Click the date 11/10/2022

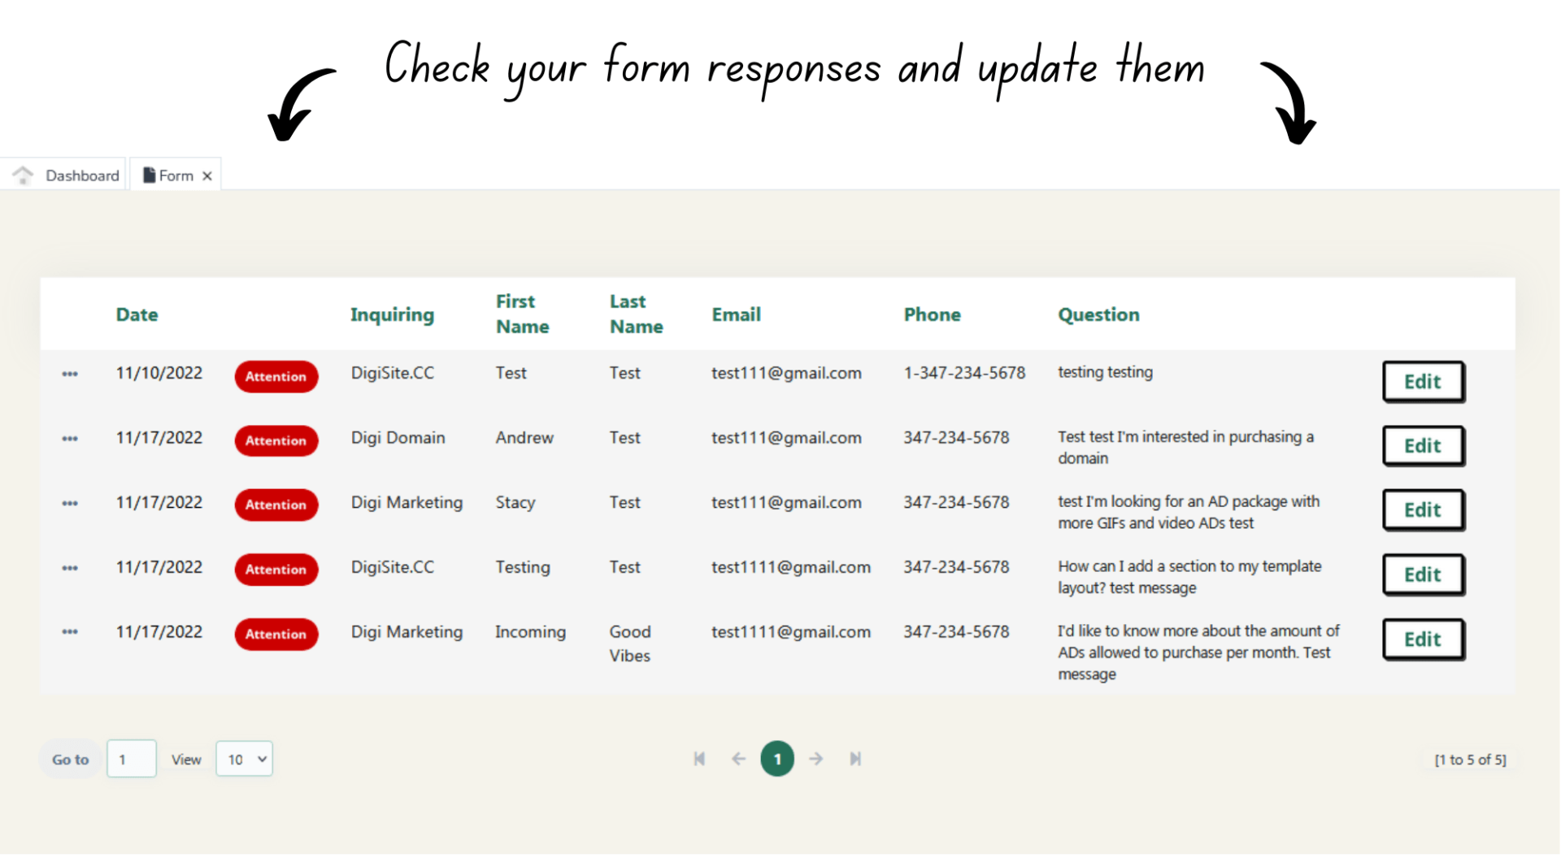point(159,373)
